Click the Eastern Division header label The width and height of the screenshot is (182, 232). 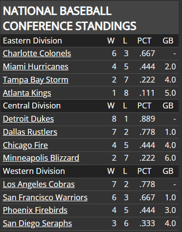point(32,41)
